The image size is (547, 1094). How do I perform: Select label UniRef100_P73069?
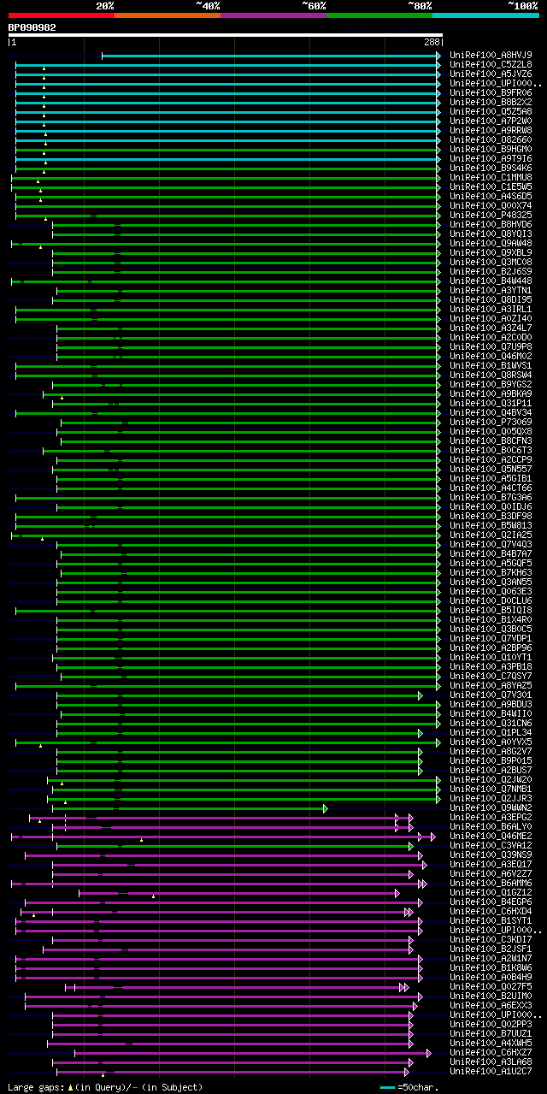pyautogui.click(x=491, y=423)
